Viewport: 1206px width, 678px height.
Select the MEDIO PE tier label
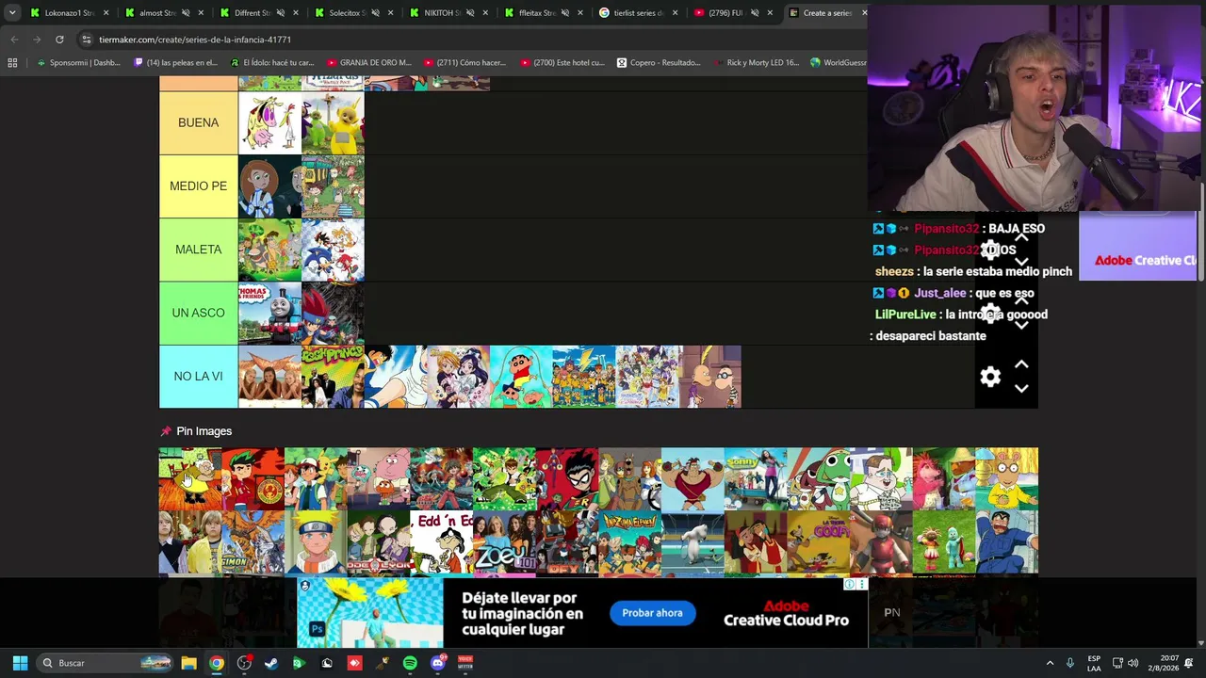pyautogui.click(x=198, y=186)
